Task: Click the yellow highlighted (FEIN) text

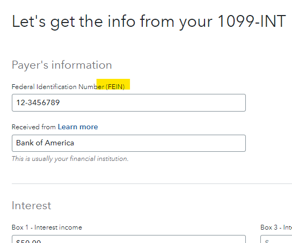Action: click(115, 87)
